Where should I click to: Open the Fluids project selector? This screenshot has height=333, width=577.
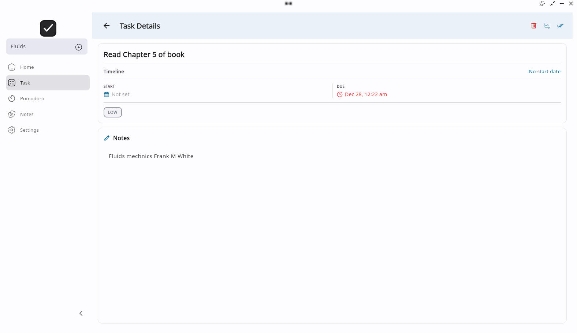pos(47,46)
